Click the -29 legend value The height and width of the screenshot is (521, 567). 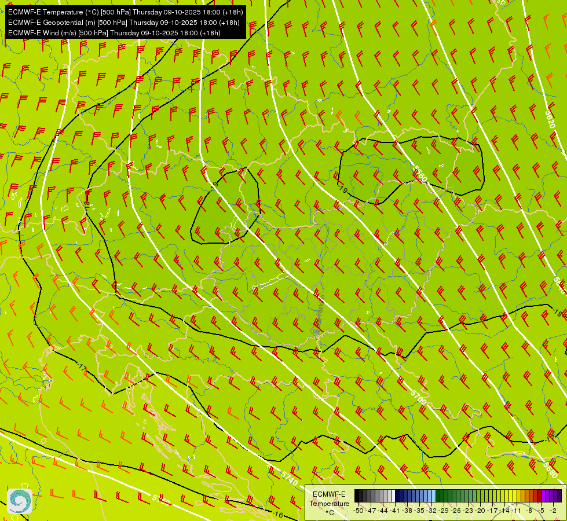point(443,511)
